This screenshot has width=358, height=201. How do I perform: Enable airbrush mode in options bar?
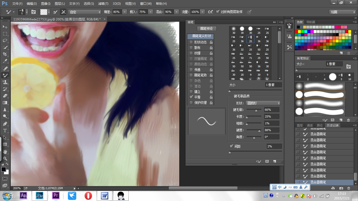click(x=210, y=12)
